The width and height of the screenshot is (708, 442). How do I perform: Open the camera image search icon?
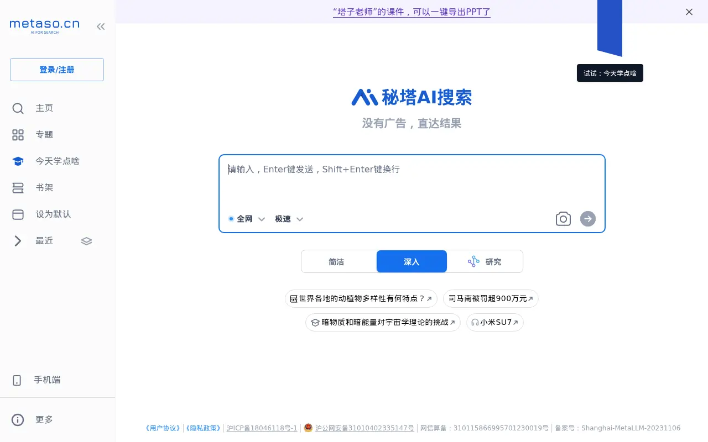coord(563,219)
